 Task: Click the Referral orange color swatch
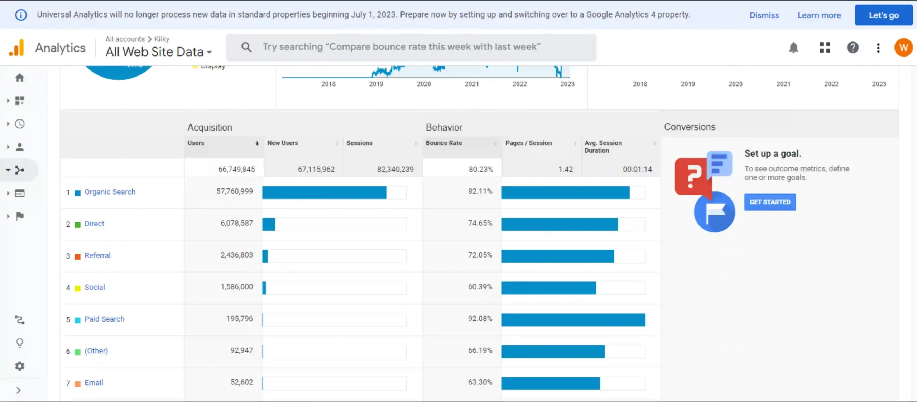pos(77,257)
